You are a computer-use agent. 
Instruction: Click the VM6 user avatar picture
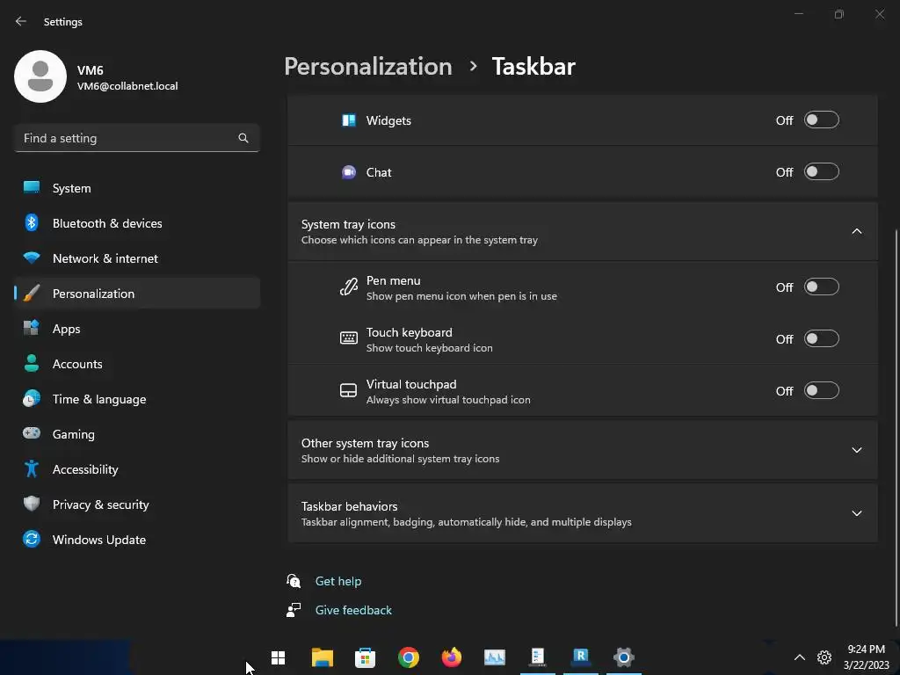(40, 76)
